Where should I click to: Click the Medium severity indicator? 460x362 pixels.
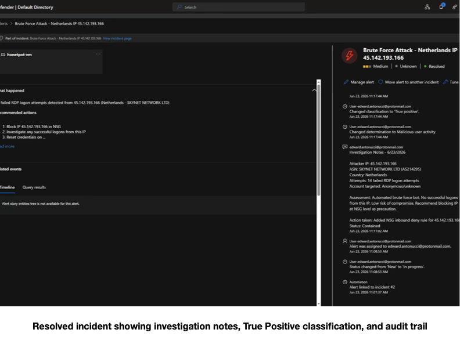click(376, 67)
